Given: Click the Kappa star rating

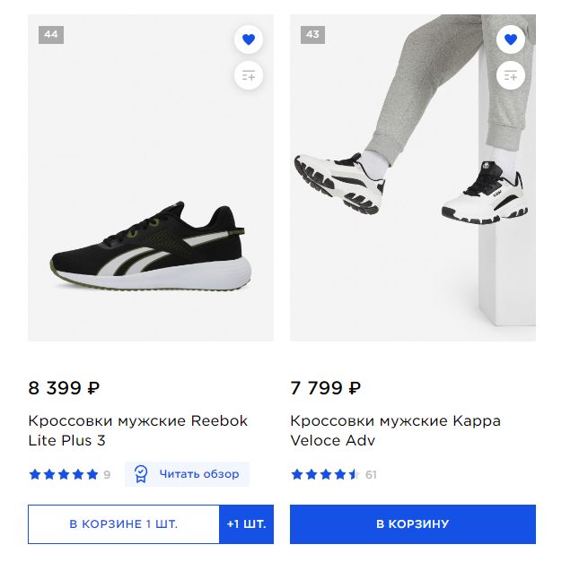Looking at the screenshot, I should coord(325,474).
